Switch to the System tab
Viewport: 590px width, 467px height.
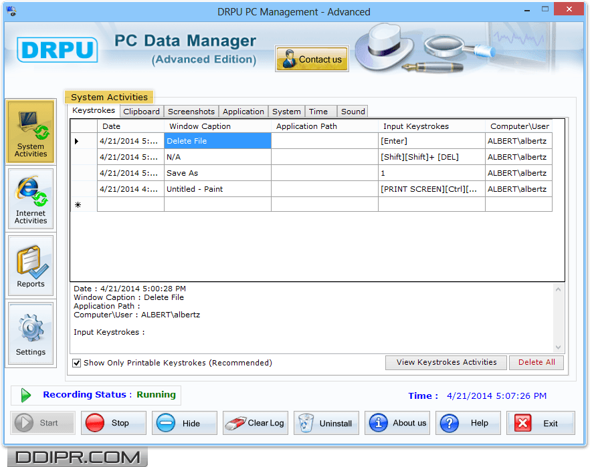point(286,112)
